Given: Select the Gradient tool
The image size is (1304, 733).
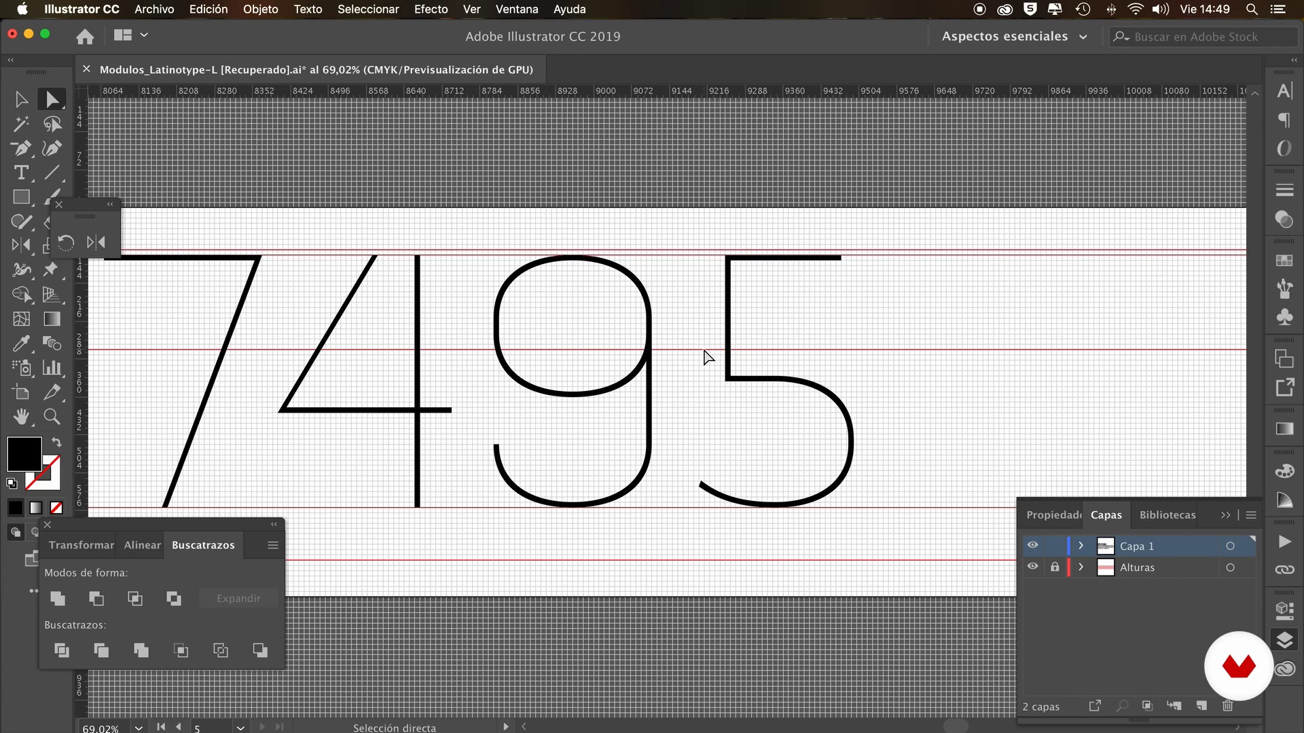Looking at the screenshot, I should tap(52, 319).
